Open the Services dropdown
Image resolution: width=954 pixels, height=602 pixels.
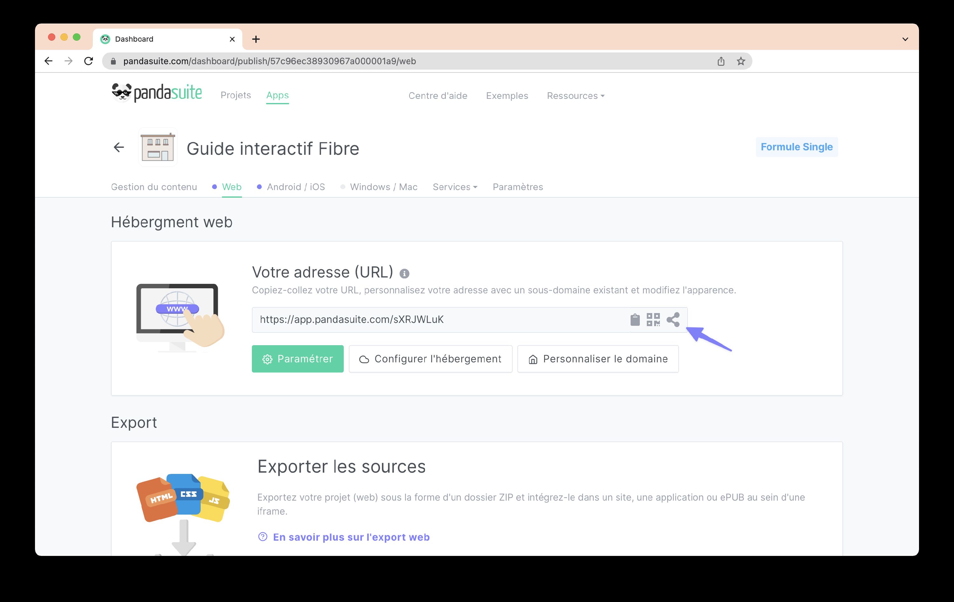(x=454, y=187)
